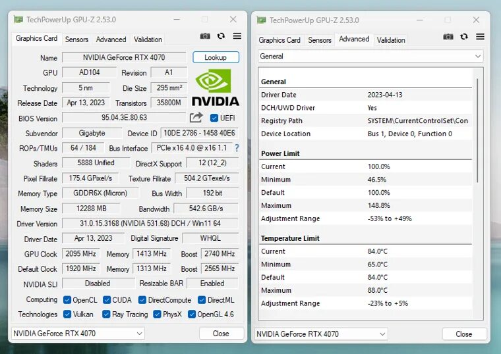Click the Memory Size field 12288 MB
Image resolution: width=501 pixels, height=354 pixels.
92,209
